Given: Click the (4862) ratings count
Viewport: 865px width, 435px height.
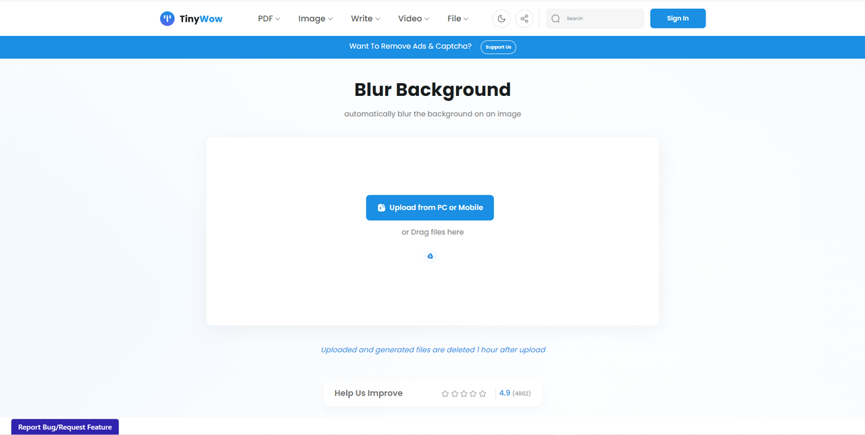Looking at the screenshot, I should click(x=522, y=393).
